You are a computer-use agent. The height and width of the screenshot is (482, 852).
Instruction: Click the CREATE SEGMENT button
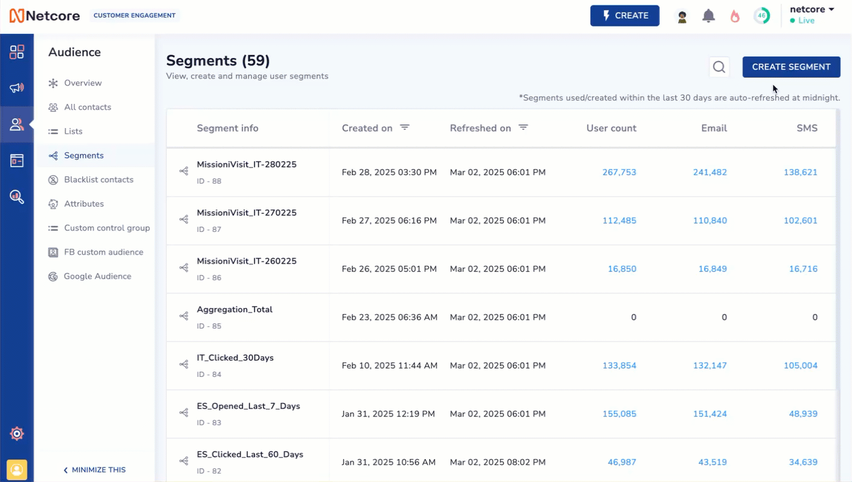pyautogui.click(x=791, y=67)
